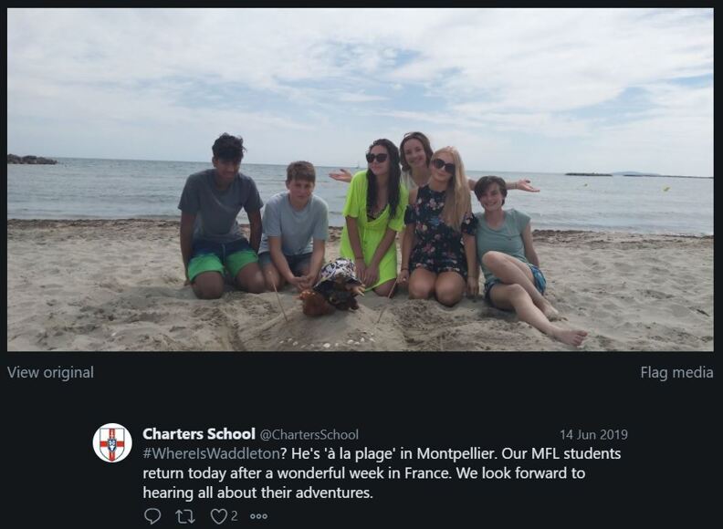Open the #WhereIsWaddleton hashtag
This screenshot has width=723, height=529.
211,453
